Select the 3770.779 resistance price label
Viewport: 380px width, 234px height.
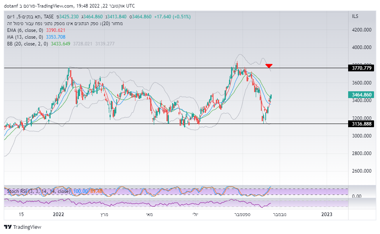point(361,68)
